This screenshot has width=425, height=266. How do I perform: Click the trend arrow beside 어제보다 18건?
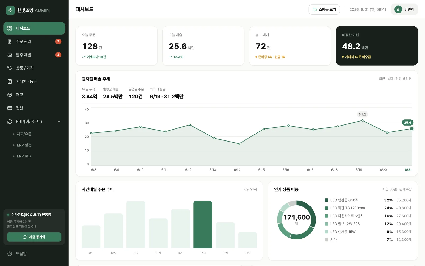[84, 57]
